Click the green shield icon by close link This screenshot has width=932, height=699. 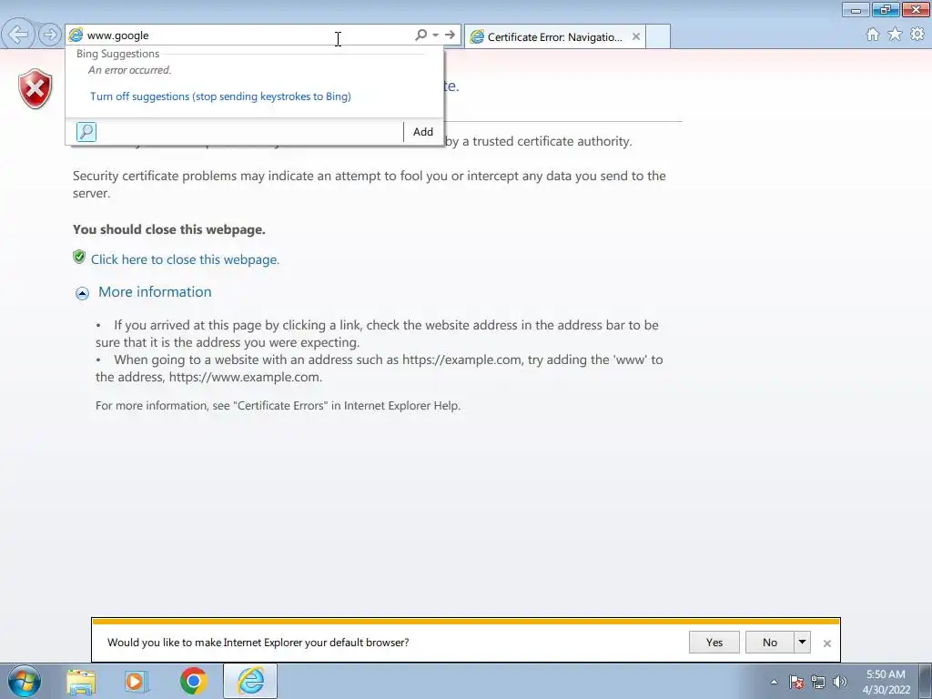click(x=79, y=258)
